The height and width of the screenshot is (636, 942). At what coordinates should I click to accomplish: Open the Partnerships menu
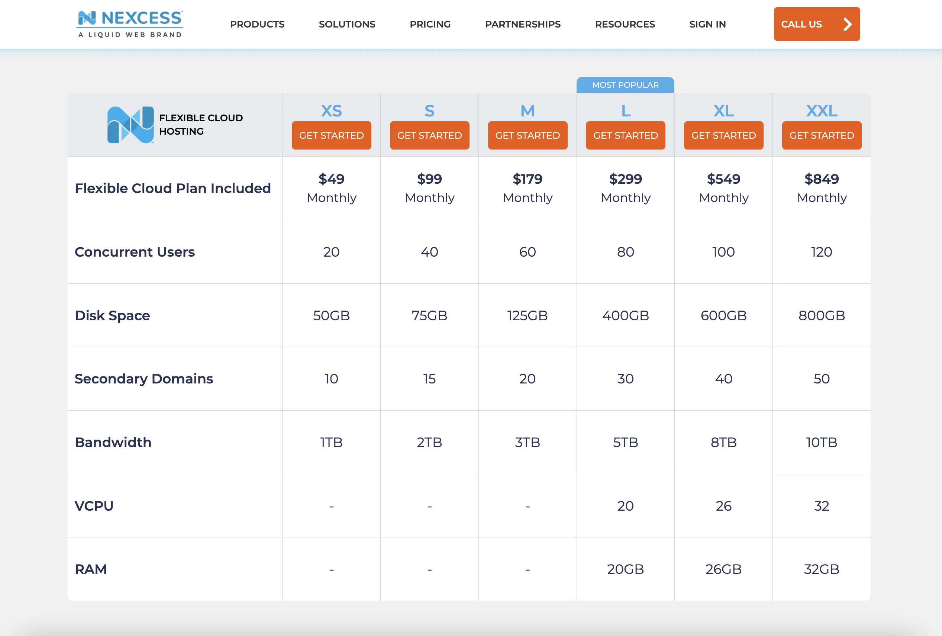coord(522,24)
